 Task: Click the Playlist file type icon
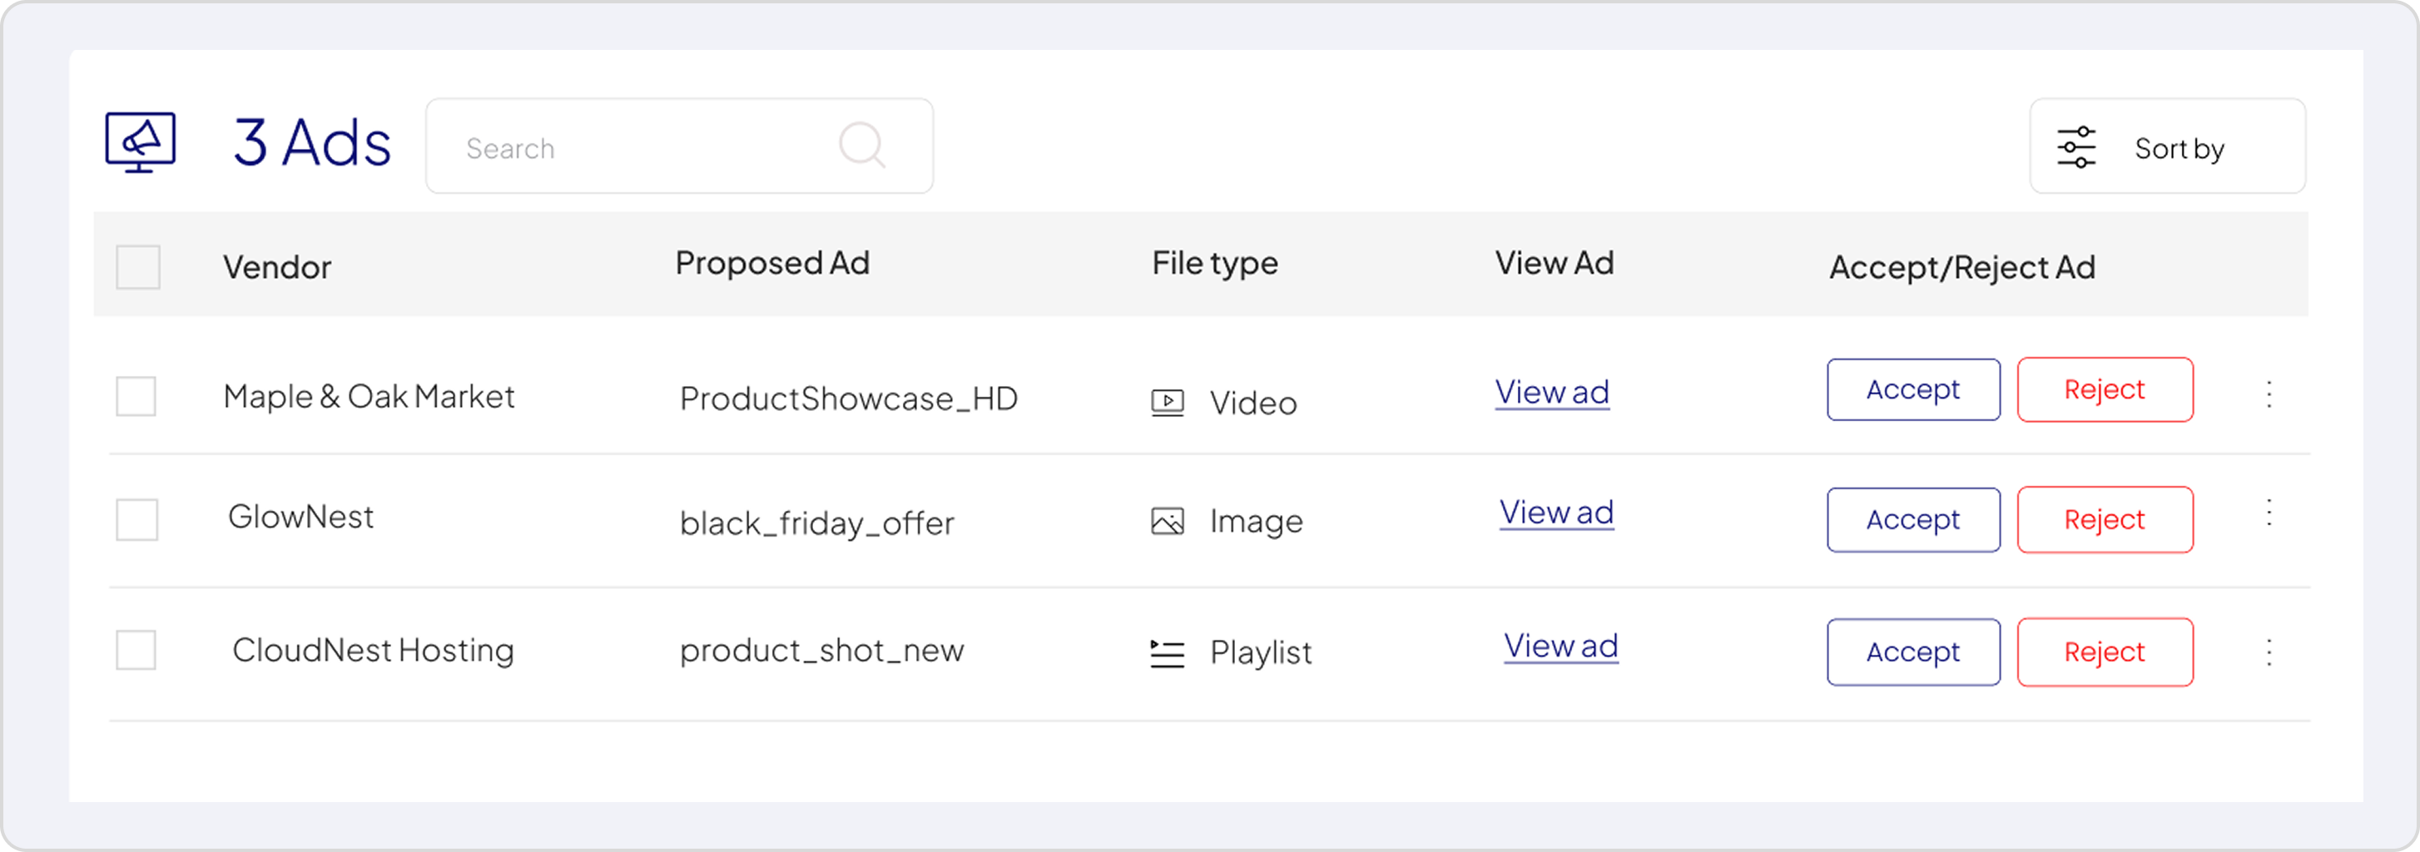(x=1168, y=653)
